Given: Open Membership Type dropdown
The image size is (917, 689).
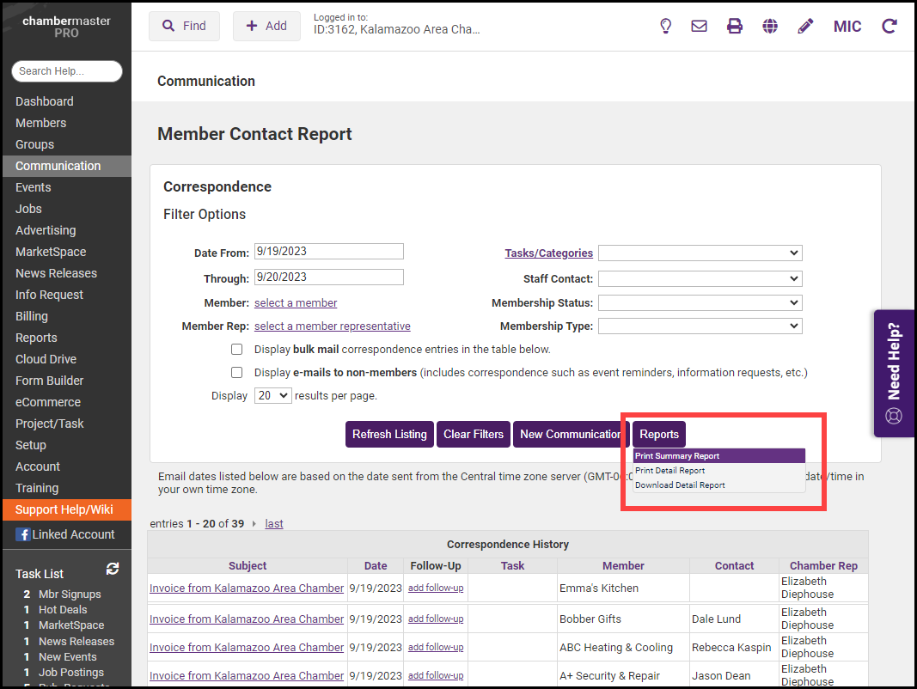Looking at the screenshot, I should point(700,326).
